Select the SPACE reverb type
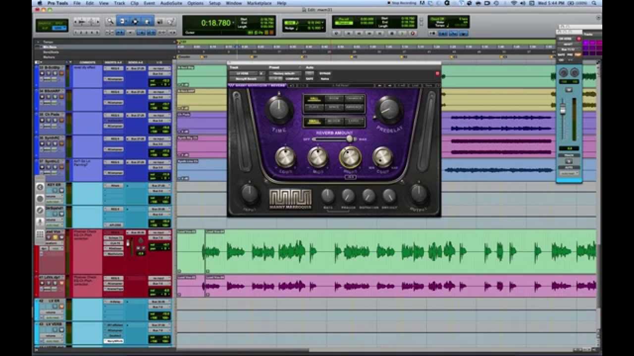The height and width of the screenshot is (356, 634). click(x=334, y=107)
